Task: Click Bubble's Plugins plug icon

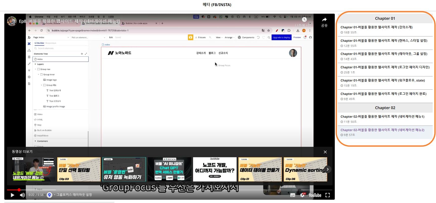Action: pyautogui.click(x=29, y=70)
